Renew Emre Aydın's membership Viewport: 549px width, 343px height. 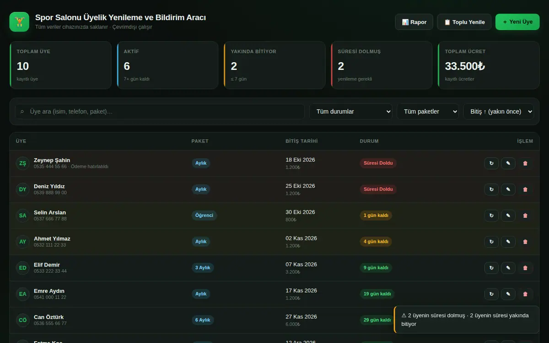(x=491, y=294)
